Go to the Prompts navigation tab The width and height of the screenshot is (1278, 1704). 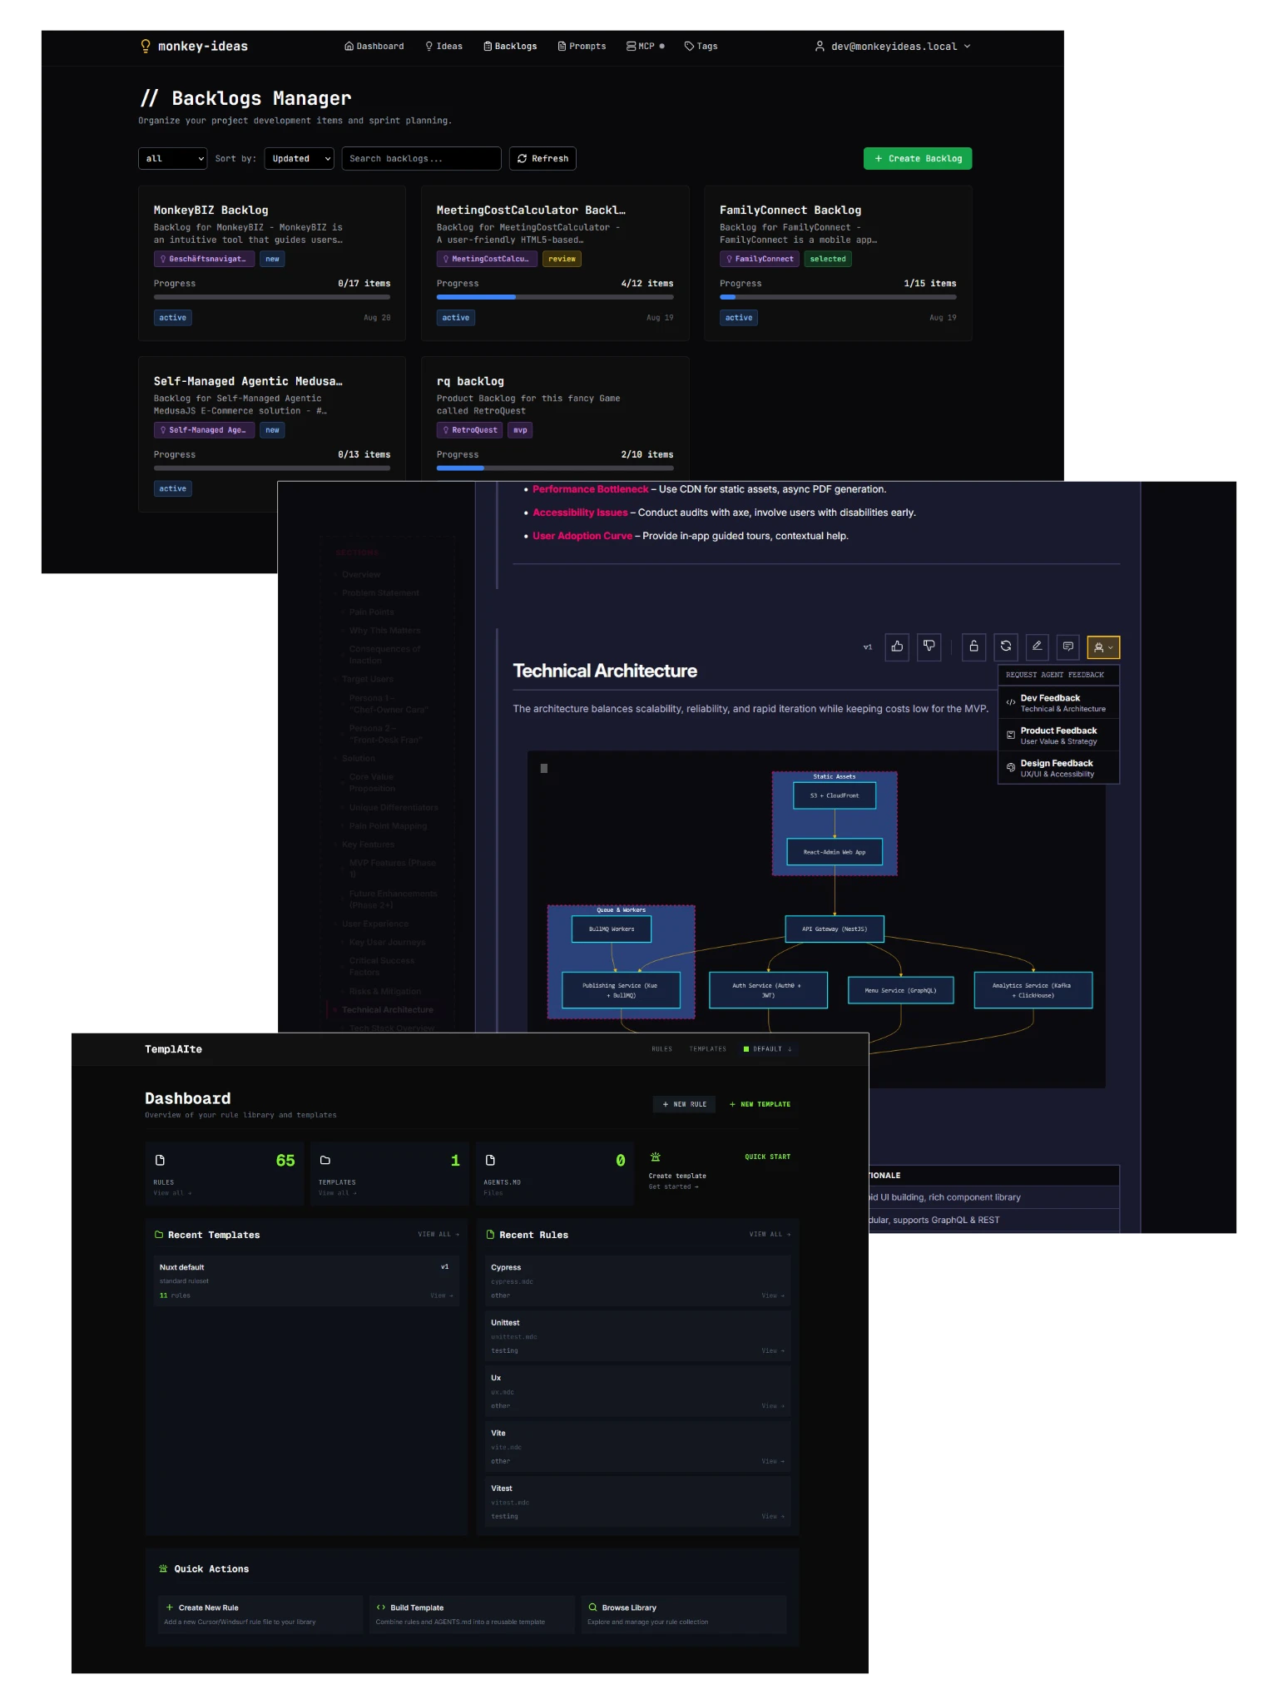582,47
